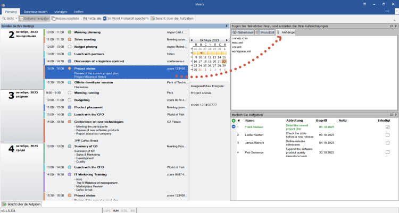The width and height of the screenshot is (399, 213).
Task: Click the Offsite developer session icon
Action: click(x=70, y=82)
